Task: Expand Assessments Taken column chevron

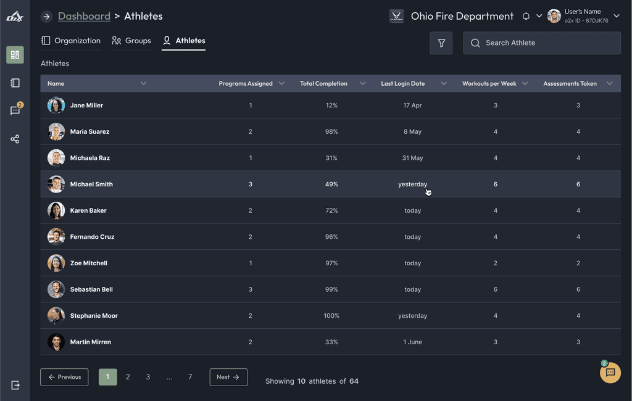Action: (609, 83)
